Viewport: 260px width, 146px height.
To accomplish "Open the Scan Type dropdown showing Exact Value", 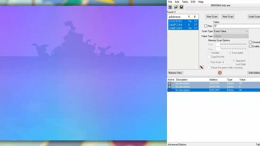I will pyautogui.click(x=231, y=31).
